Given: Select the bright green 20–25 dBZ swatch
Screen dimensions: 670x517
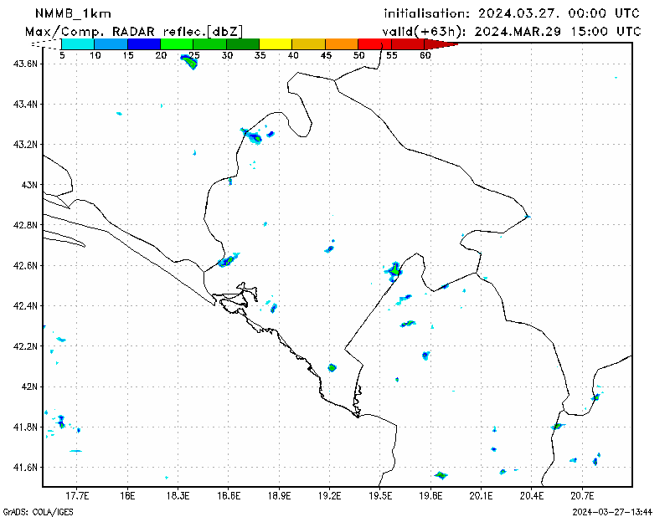Looking at the screenshot, I should click(x=177, y=44).
